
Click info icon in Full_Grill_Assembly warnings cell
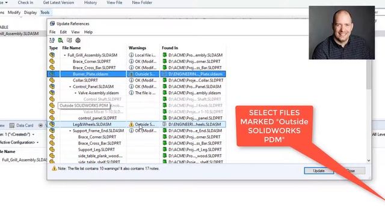tap(131, 55)
